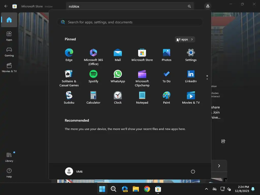
Task: Click Store search box containing roblox
Action: 130,6
